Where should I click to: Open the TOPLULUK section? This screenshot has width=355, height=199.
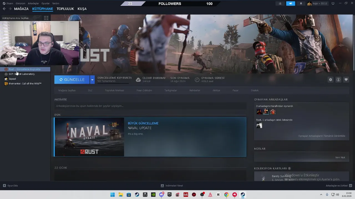click(x=65, y=9)
